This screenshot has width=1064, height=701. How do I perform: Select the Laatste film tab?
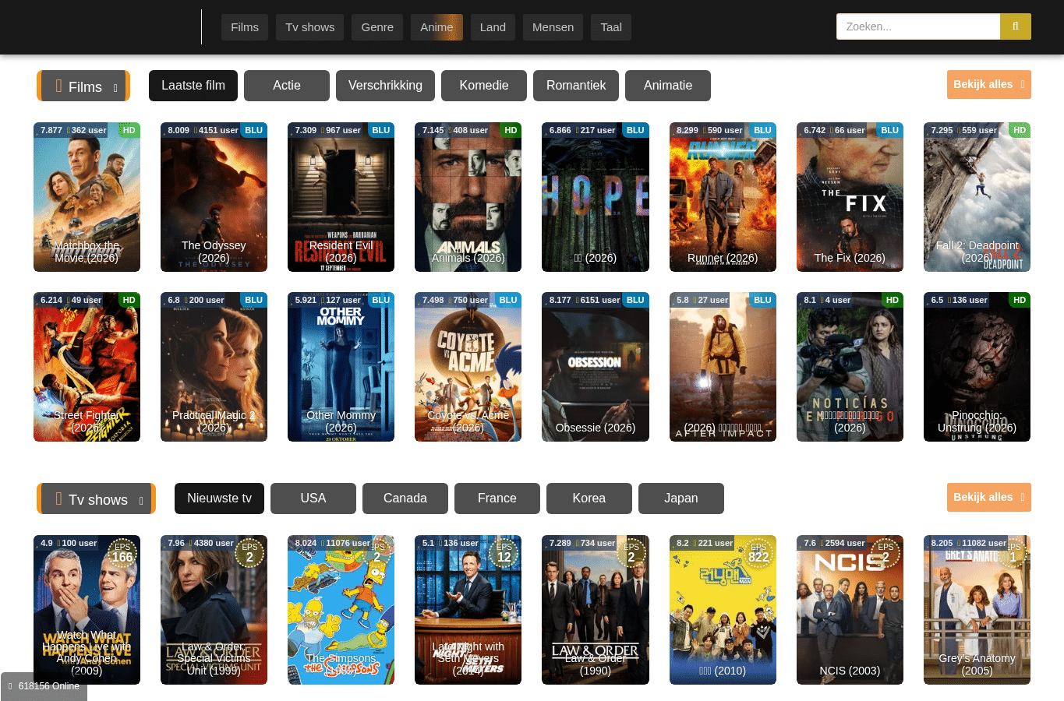pos(193,86)
